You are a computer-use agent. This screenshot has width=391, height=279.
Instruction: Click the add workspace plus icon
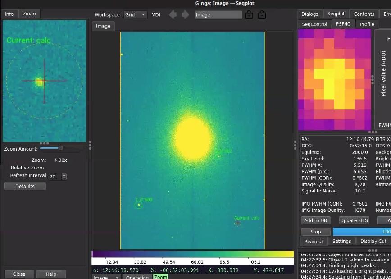(x=249, y=15)
